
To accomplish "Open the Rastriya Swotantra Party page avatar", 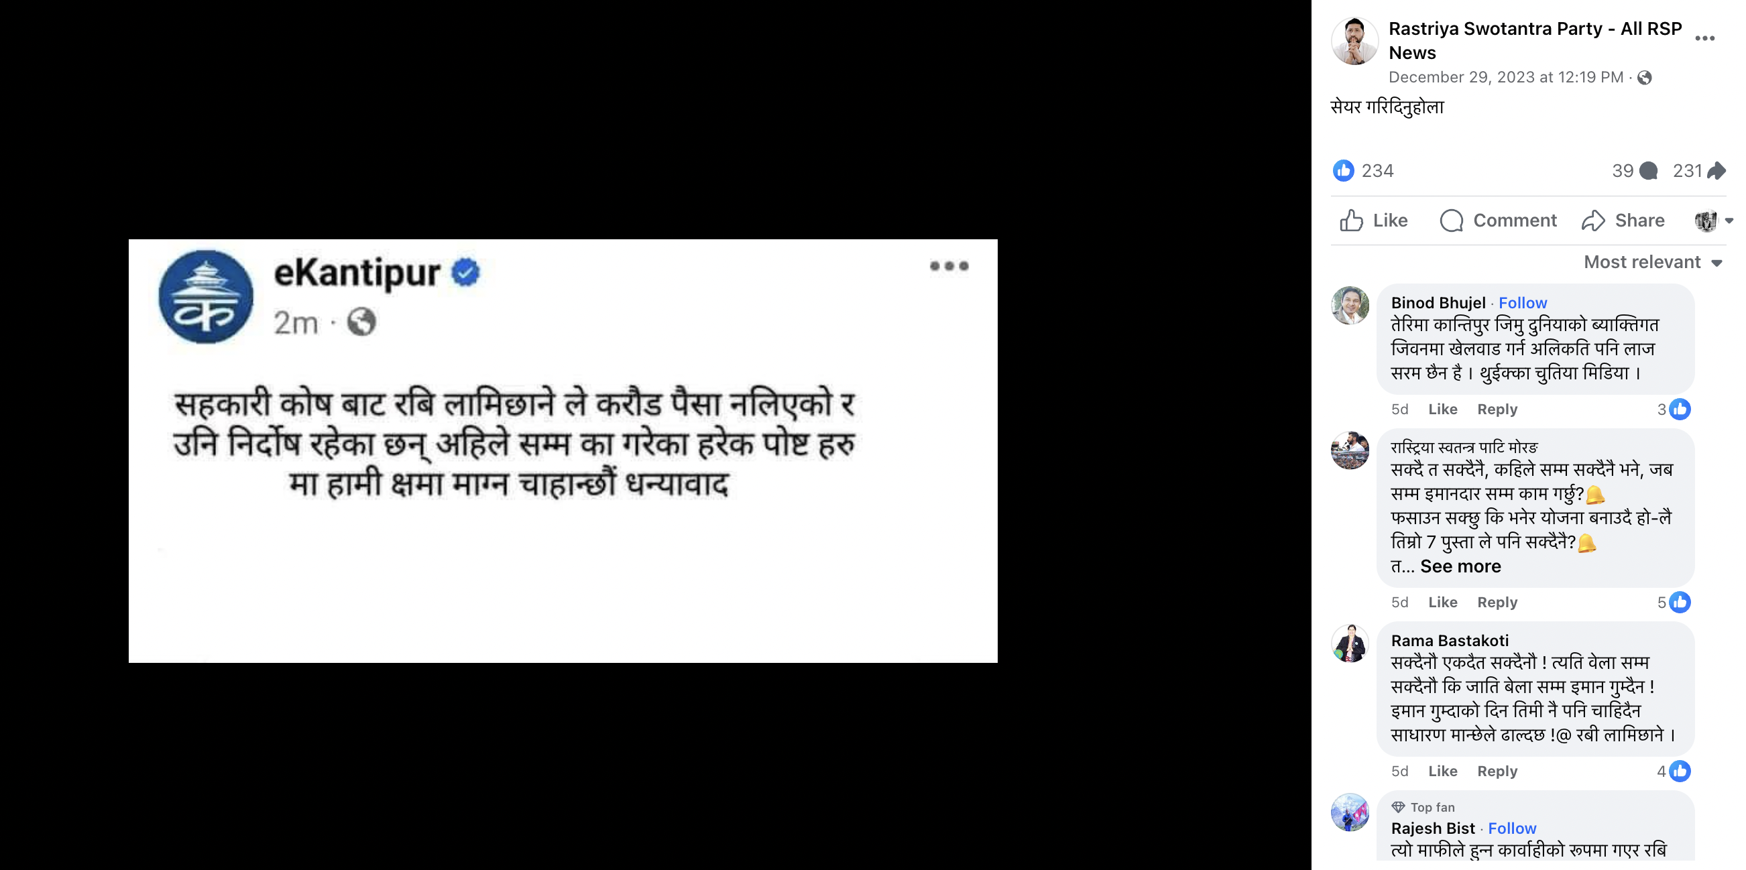I will pyautogui.click(x=1354, y=41).
